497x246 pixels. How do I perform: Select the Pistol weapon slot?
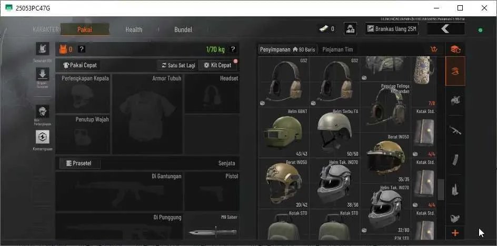coord(212,191)
